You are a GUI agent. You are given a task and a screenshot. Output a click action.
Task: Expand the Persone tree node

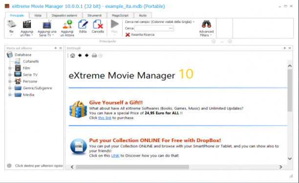(x=10, y=81)
